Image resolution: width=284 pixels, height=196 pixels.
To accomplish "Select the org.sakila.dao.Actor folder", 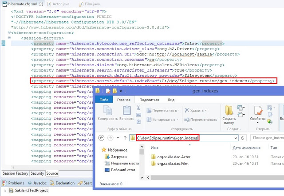I will pos(170,156).
